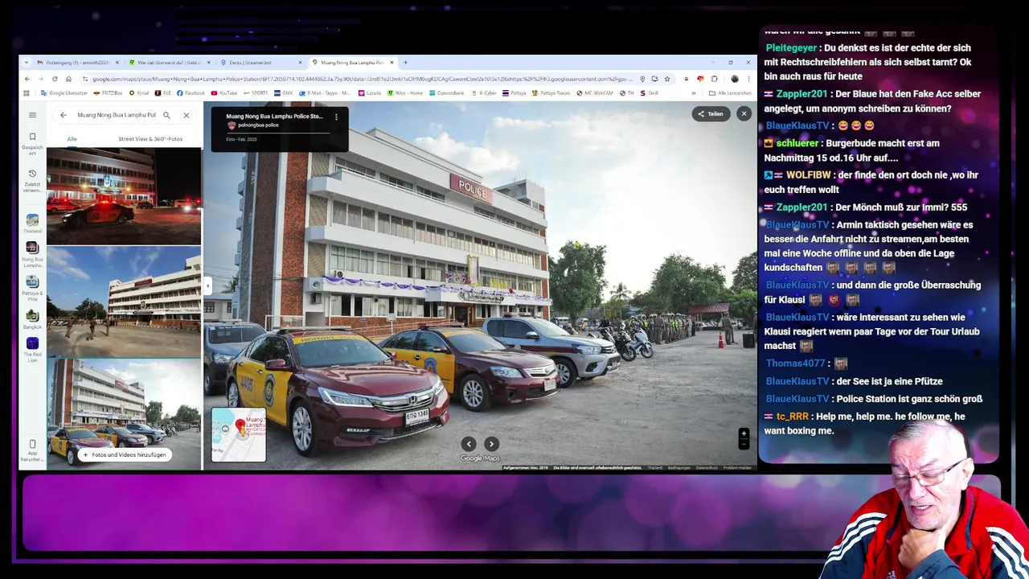Reload the page with refresh icon
The image size is (1029, 579).
tap(55, 79)
